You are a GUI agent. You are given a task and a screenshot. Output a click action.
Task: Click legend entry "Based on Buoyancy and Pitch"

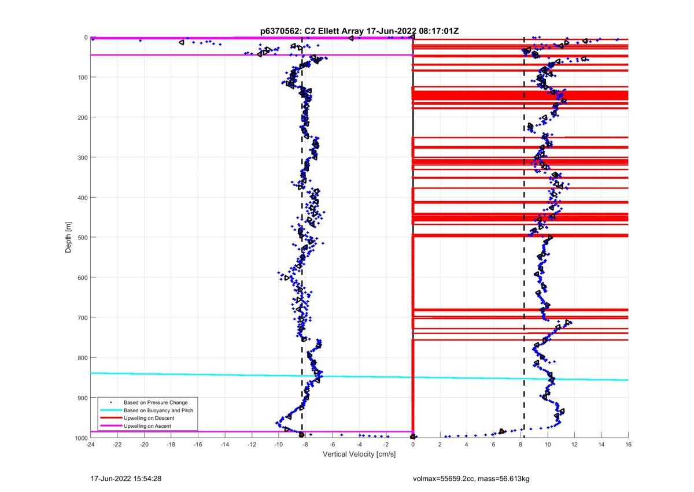coord(158,410)
